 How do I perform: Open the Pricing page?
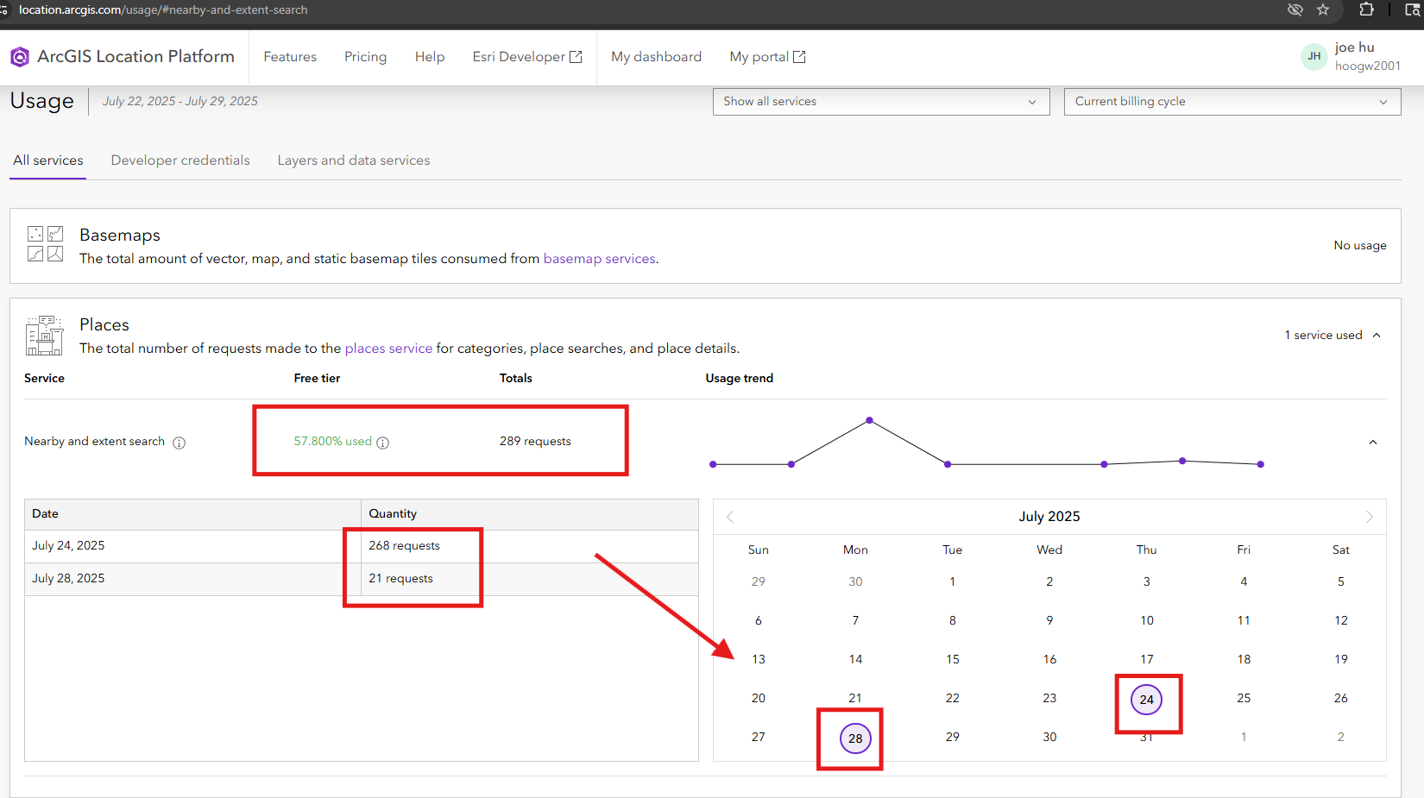(365, 57)
